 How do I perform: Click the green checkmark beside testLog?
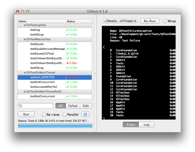(68, 30)
